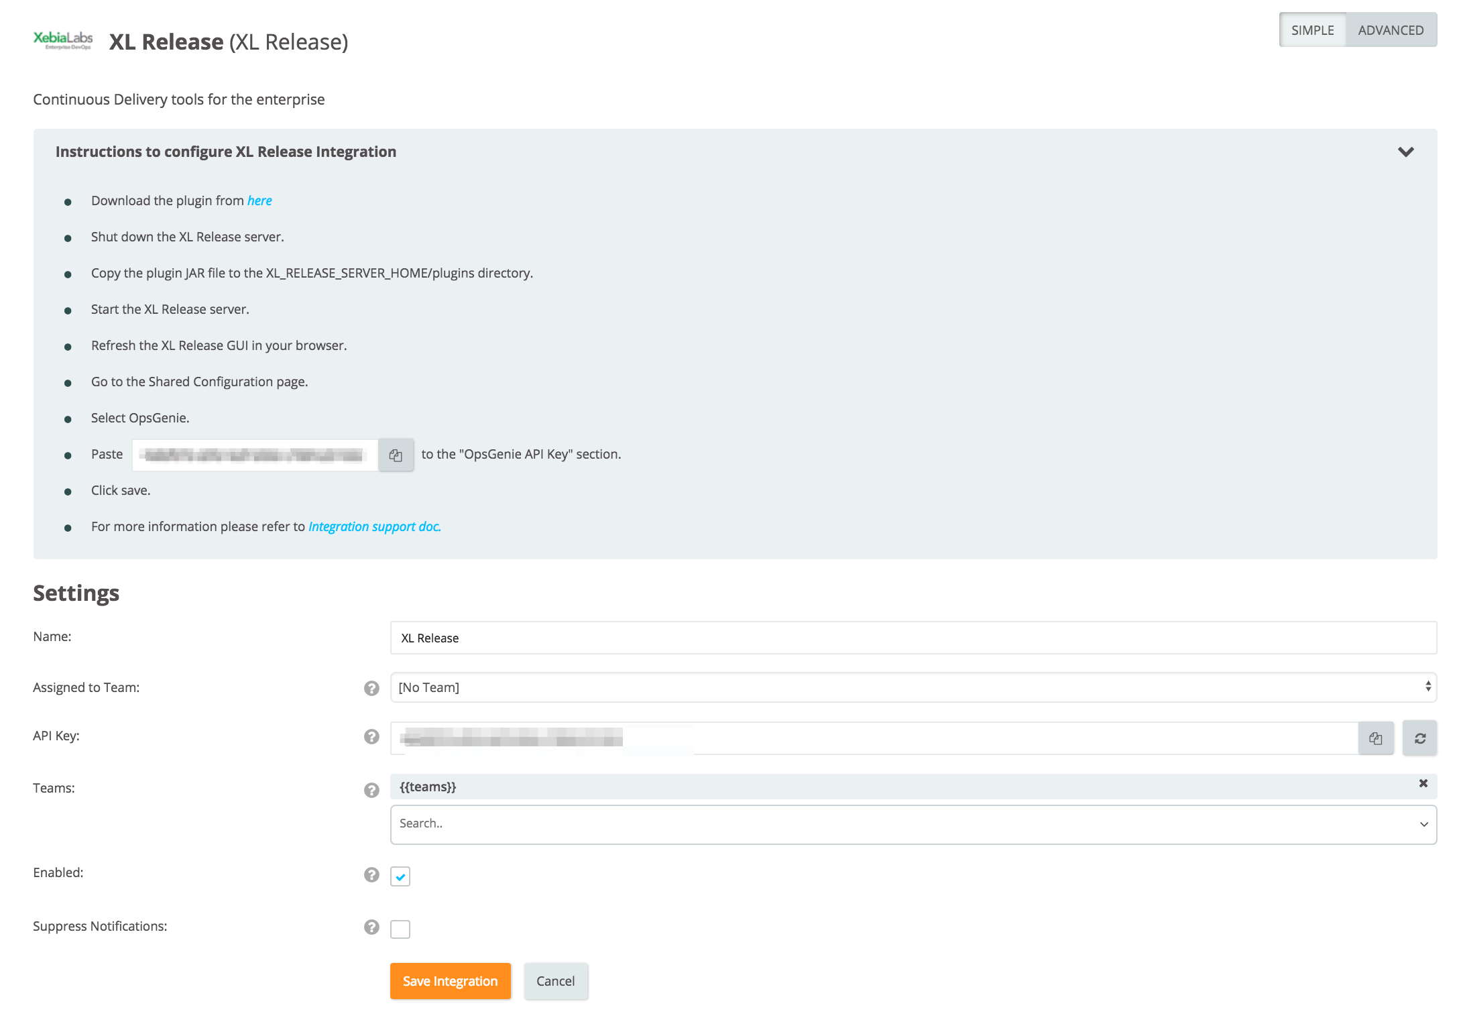Collapse the instructions panel chevron
The width and height of the screenshot is (1463, 1030).
point(1405,152)
